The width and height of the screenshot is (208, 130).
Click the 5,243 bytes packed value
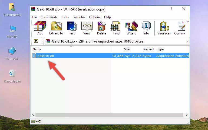click(x=142, y=56)
